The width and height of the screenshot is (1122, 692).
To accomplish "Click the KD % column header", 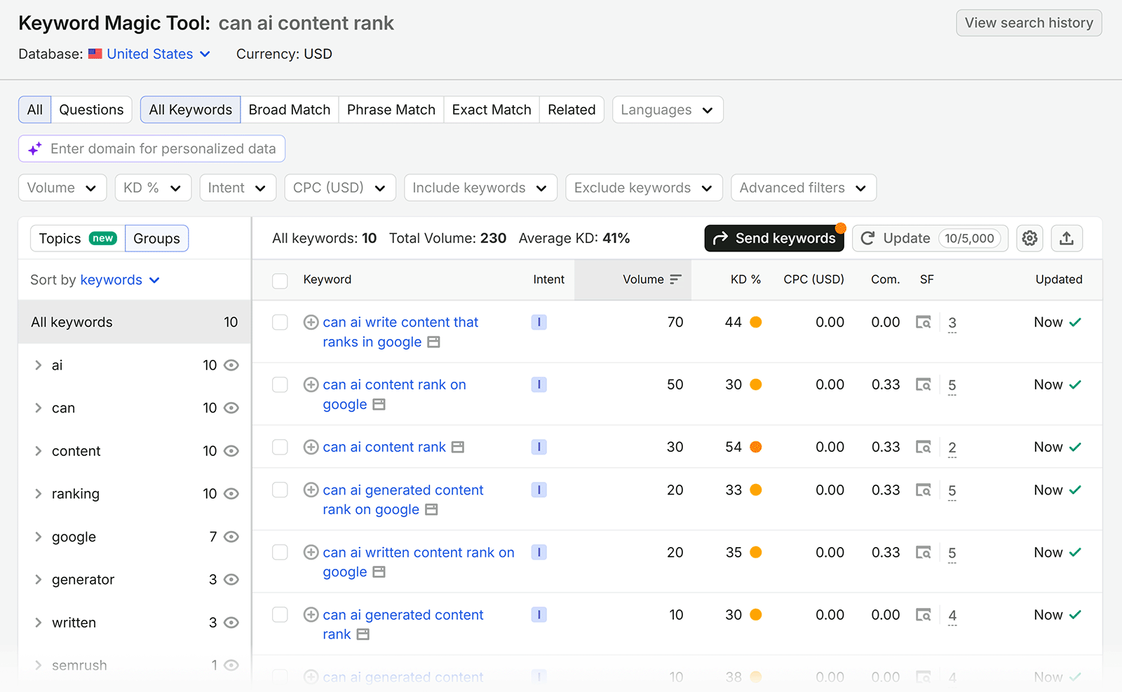I will [745, 279].
